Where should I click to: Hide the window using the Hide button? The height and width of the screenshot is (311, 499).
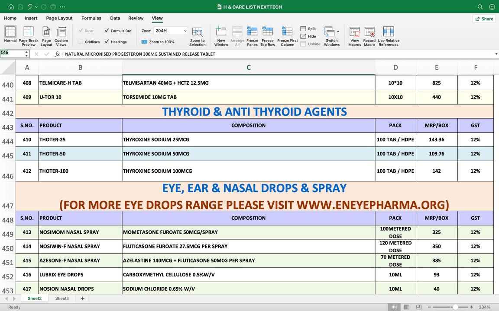click(308, 36)
